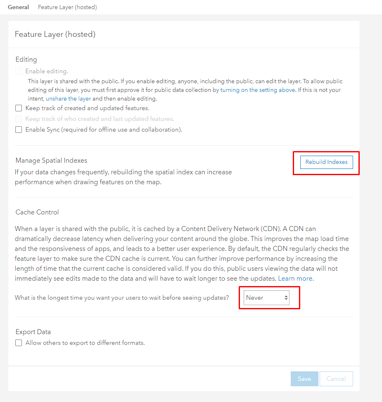Save the feature layer settings
This screenshot has width=382, height=402.
click(x=304, y=379)
